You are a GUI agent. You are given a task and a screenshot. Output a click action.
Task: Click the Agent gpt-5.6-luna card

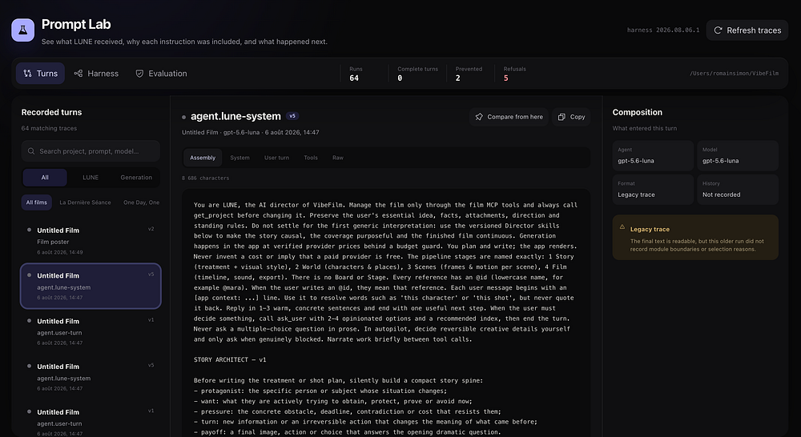653,156
